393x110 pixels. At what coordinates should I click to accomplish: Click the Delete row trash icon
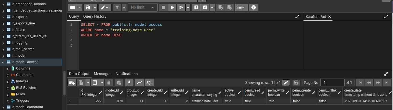[x=109, y=83]
